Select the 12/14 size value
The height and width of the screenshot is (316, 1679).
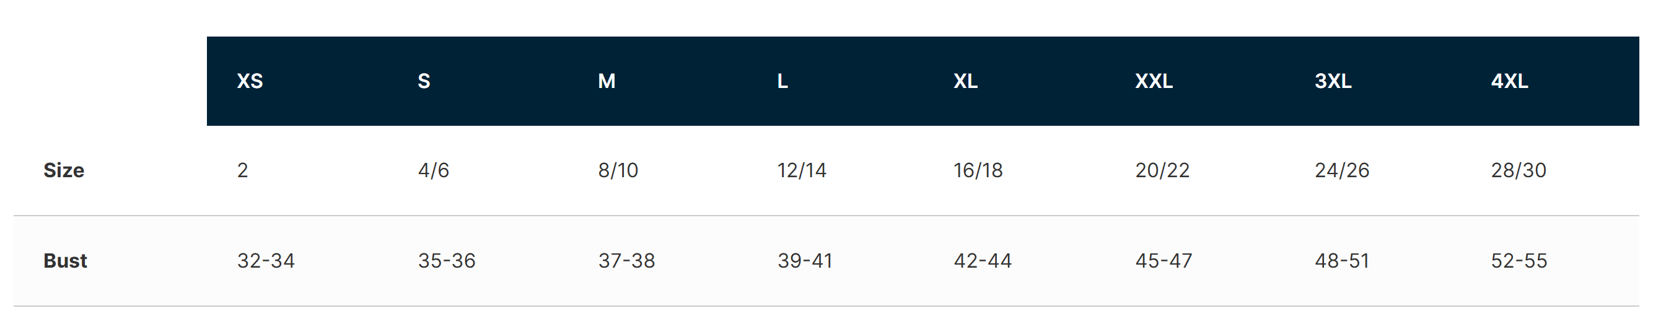tap(802, 171)
